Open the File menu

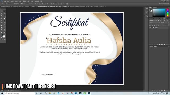pyautogui.click(x=5, y=1)
